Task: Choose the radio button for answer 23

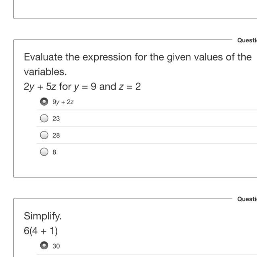Action: tap(44, 119)
